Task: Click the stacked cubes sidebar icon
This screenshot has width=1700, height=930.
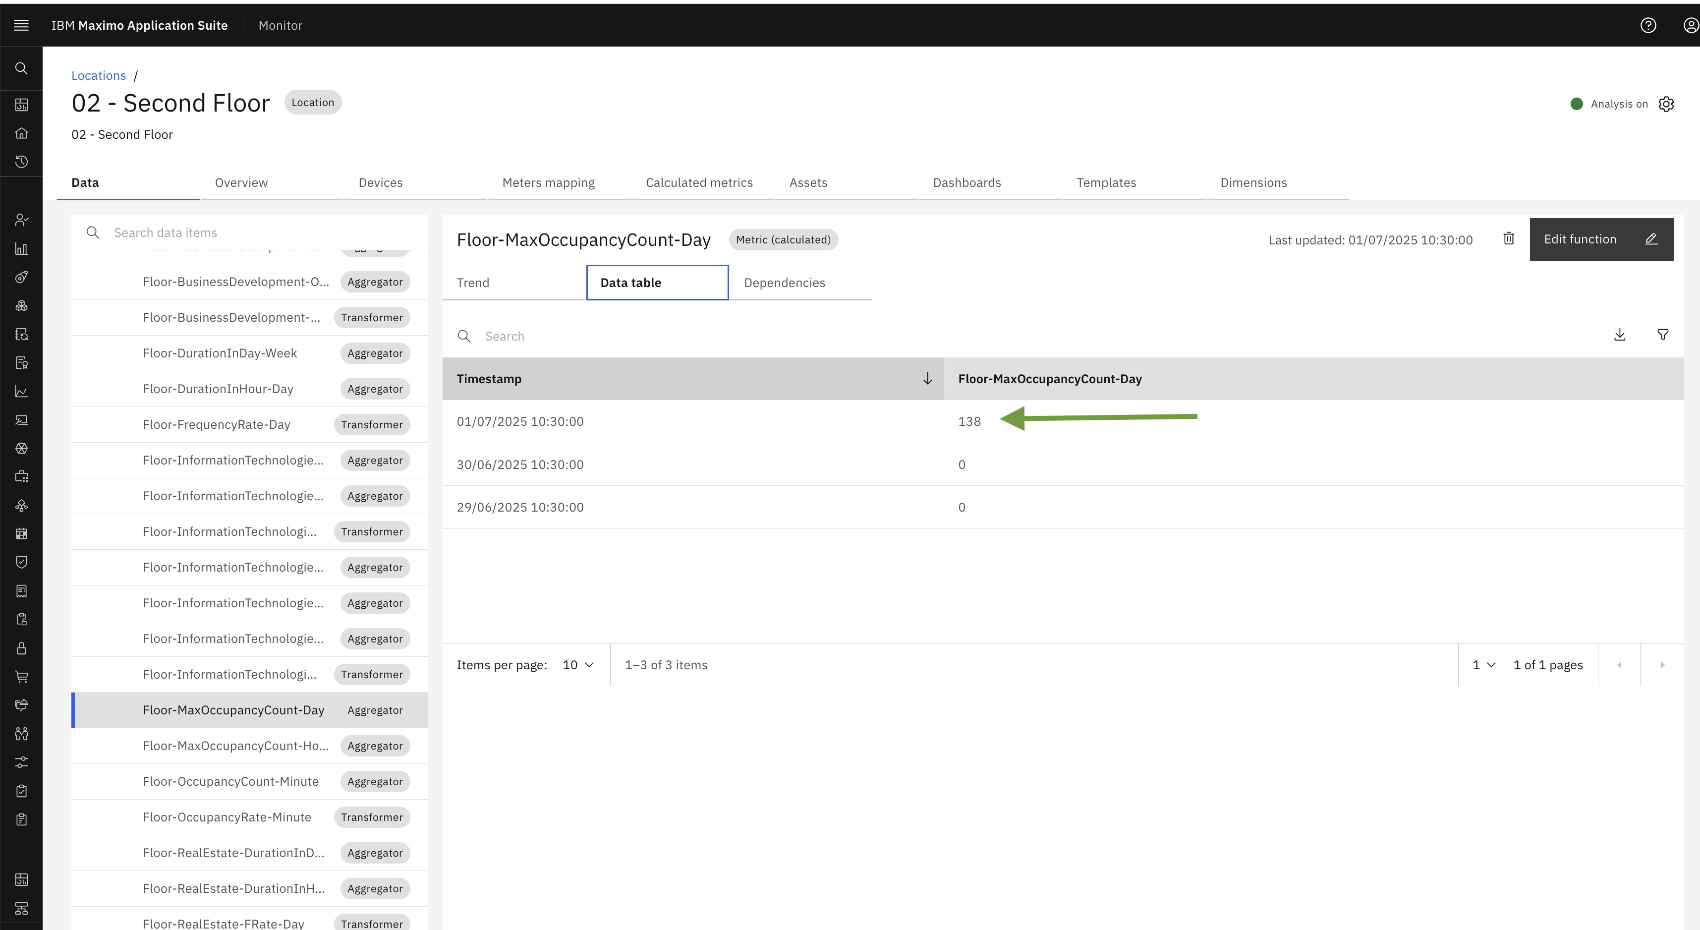Action: click(21, 305)
